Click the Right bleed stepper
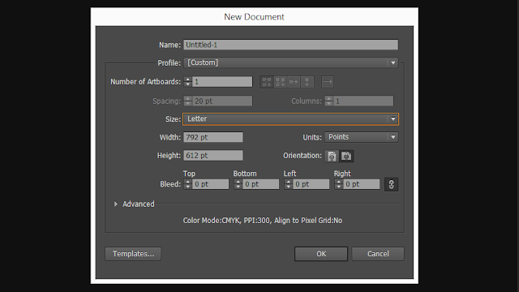Viewport: 519px width, 292px height. 339,184
